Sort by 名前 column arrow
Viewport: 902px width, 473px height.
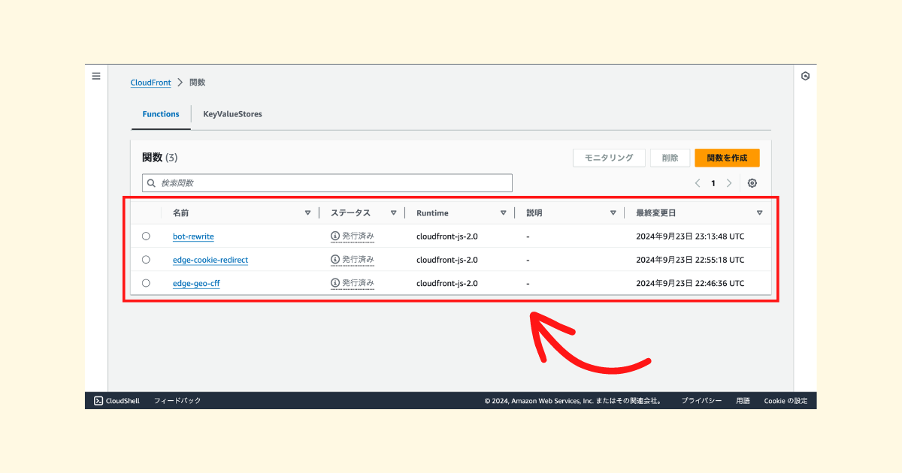point(307,213)
